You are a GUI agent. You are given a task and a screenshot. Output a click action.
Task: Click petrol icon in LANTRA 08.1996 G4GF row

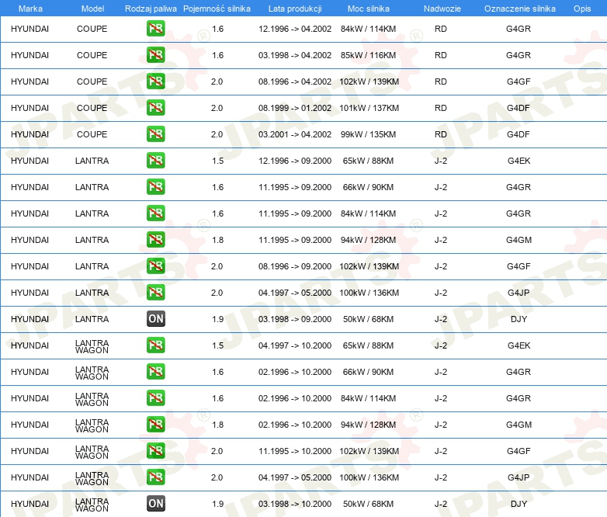point(155,266)
